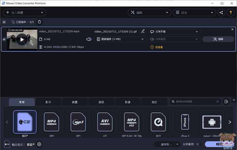
Task: Choose the MP3 audio format preset
Action: [x=78, y=122]
